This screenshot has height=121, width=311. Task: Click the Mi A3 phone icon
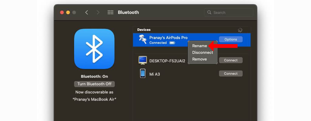(143, 73)
